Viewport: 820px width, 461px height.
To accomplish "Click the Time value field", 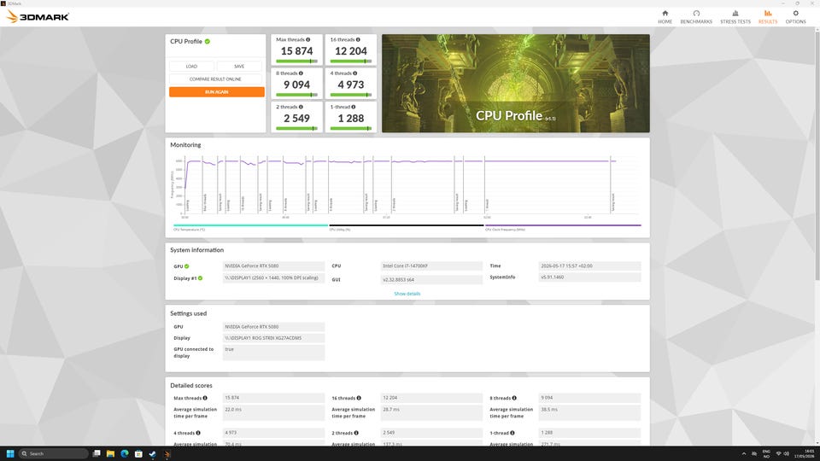I will [589, 266].
